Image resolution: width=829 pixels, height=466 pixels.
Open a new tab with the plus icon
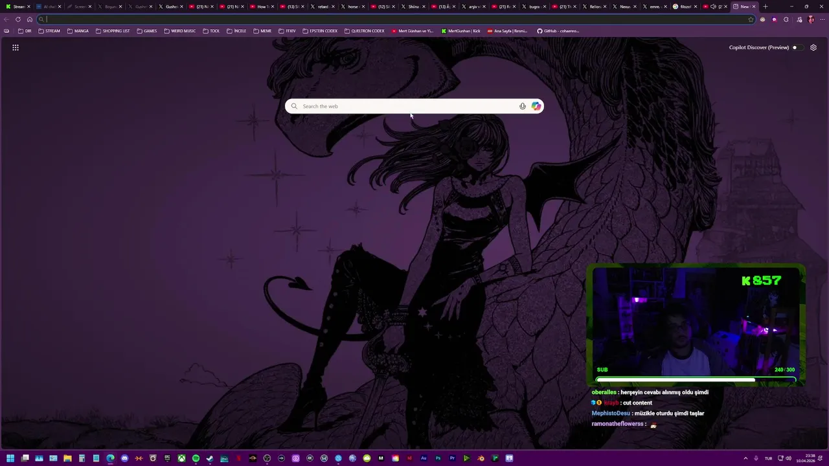click(766, 6)
